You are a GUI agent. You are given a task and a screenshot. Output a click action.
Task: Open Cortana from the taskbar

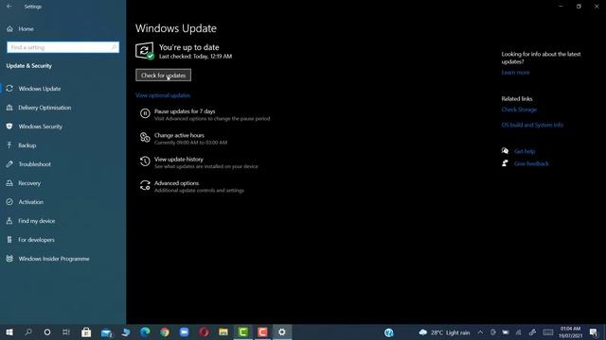point(47,331)
